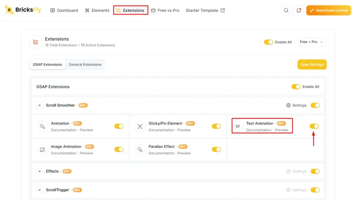This screenshot has height=200, width=356.
Task: Disable the Sticky/Pin Element toggle
Action: pos(216,126)
